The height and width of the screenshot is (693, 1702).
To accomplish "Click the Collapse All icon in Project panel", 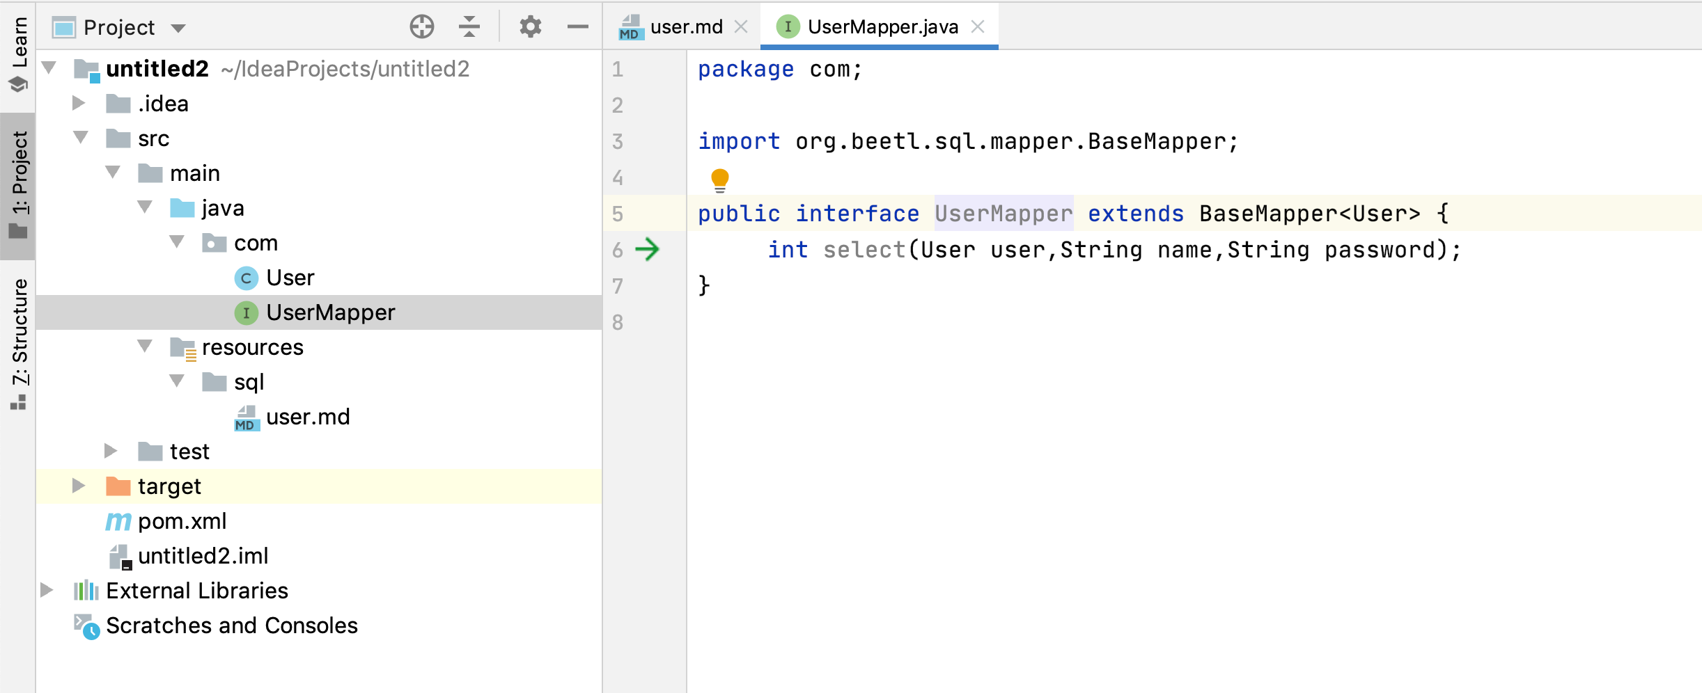I will tap(469, 27).
